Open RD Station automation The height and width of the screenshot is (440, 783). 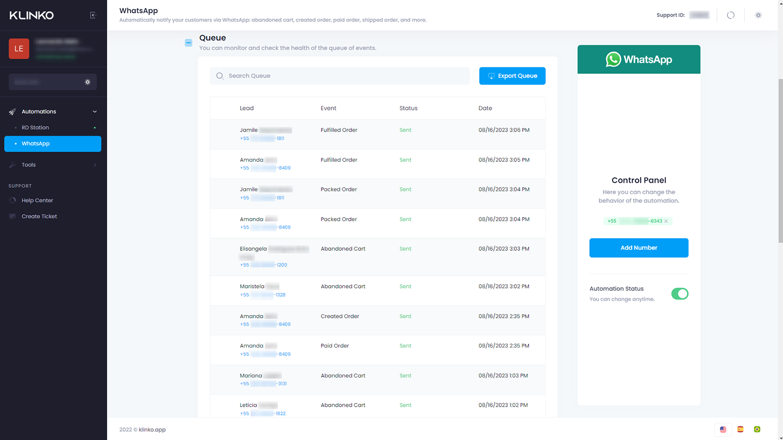click(x=35, y=127)
